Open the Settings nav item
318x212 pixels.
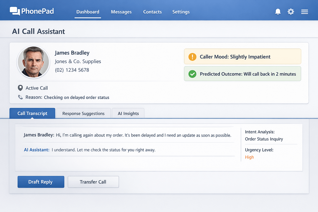[x=181, y=12]
